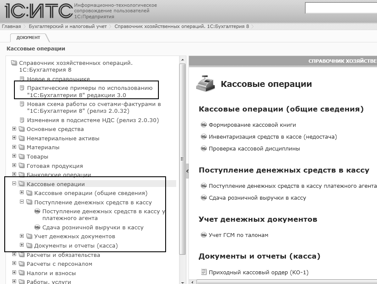This screenshot has height=284, width=377.
Task: Expand the Нематериальные активы tree node
Action: point(14,138)
